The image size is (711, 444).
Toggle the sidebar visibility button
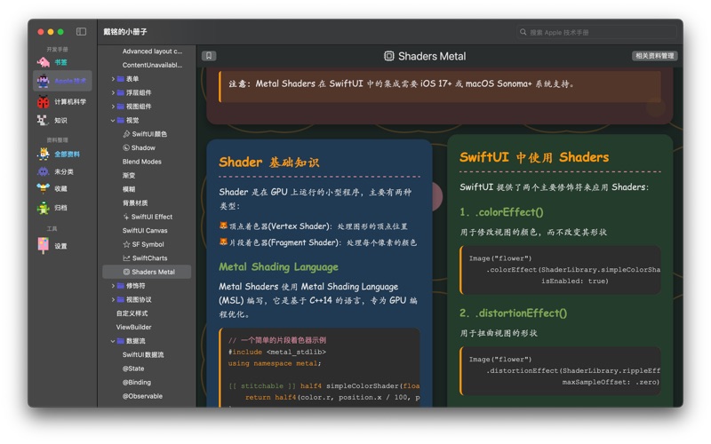pos(81,32)
